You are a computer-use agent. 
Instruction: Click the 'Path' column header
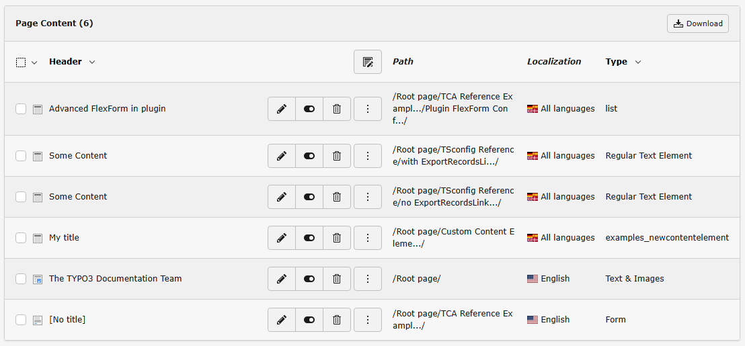click(403, 62)
